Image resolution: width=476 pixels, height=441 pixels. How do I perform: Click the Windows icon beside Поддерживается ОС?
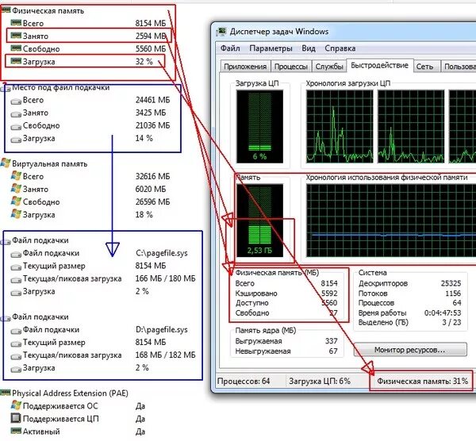[x=16, y=405]
